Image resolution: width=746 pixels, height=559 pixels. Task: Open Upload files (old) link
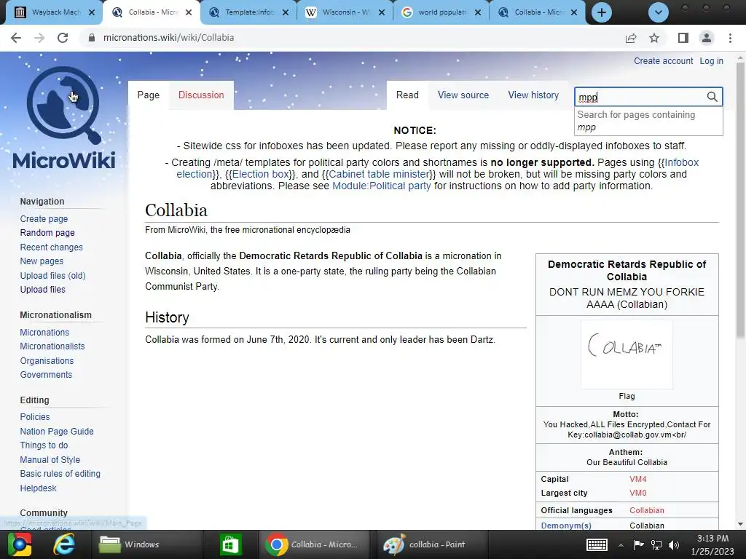pos(52,276)
